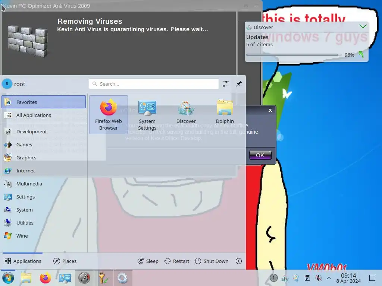Screen dimensions: 382x286
Task: Click the Removing Viruses heading
Action: [x=90, y=21]
